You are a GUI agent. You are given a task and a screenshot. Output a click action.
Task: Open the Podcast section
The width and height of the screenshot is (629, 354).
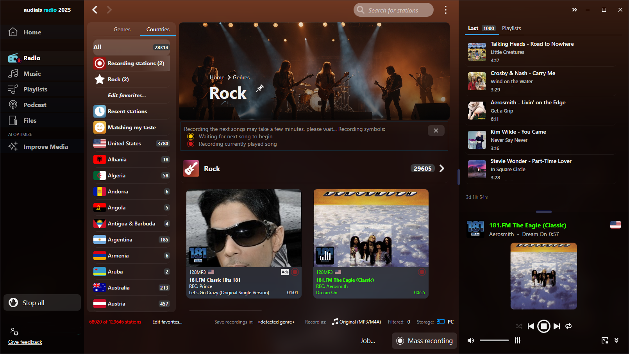click(42, 105)
